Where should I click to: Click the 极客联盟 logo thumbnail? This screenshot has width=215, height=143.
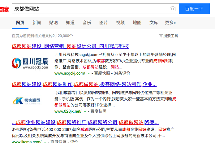[x=27, y=101]
